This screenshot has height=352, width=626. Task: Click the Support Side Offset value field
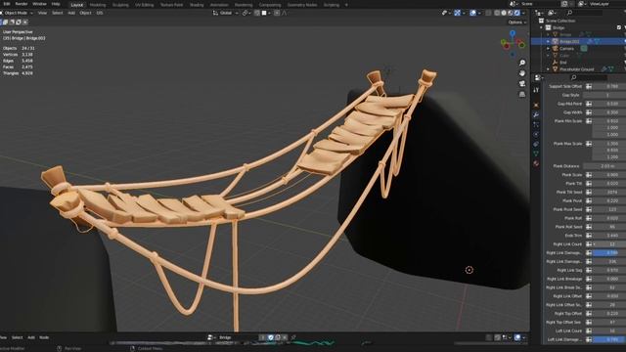(x=609, y=86)
